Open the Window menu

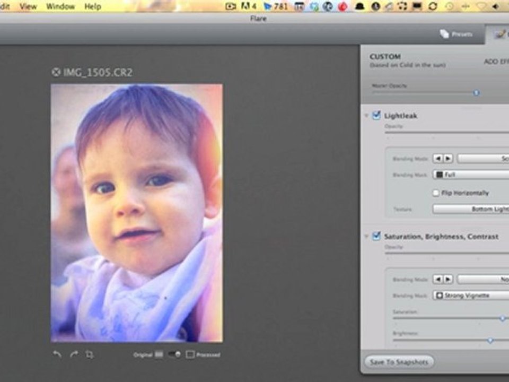[60, 6]
